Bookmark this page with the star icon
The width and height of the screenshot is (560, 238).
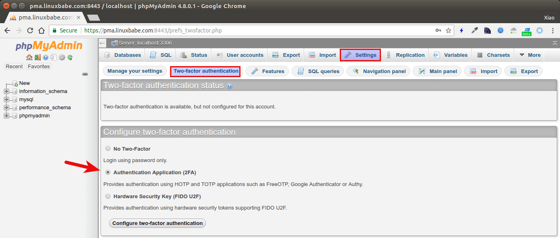pyautogui.click(x=448, y=30)
